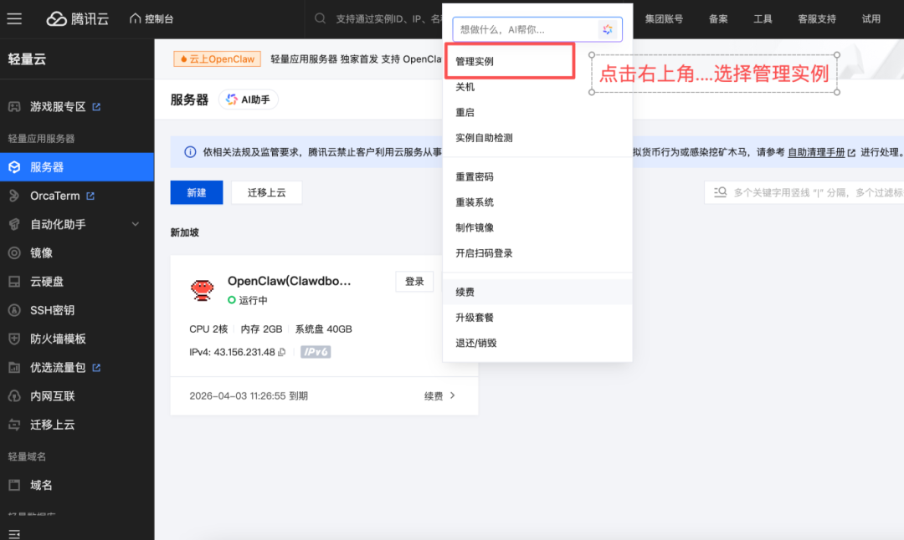
Task: Open 镜像 in sidebar
Action: tap(77, 252)
